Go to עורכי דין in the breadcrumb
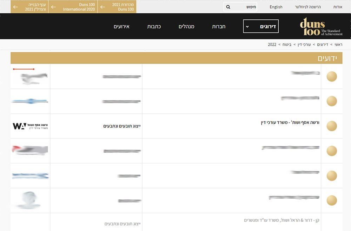The width and height of the screenshot is (351, 231). (304, 45)
